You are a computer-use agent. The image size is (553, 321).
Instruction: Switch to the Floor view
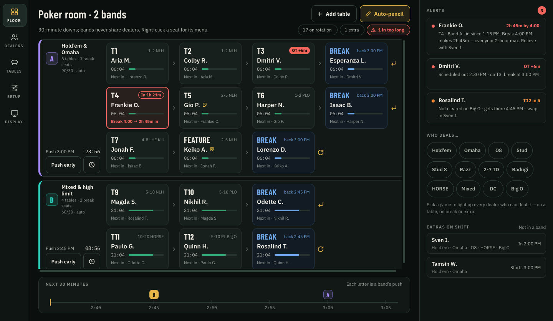[15, 15]
